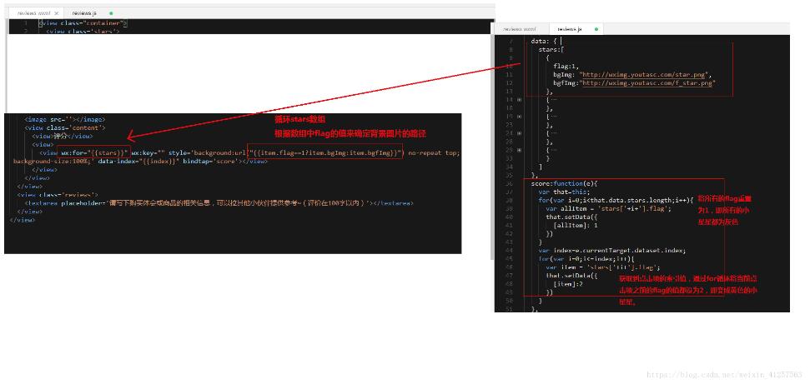Click the textarea placeholder line

pos(219,203)
